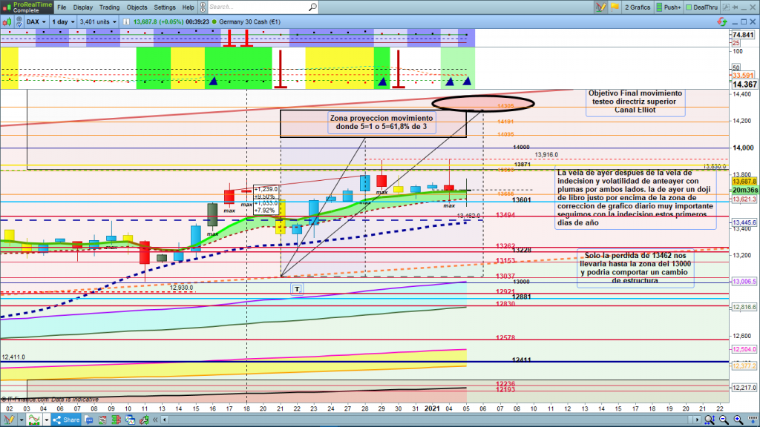Open the Objects menu

(137, 7)
